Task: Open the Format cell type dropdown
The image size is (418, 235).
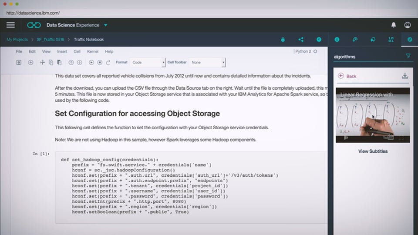Action: coord(148,63)
